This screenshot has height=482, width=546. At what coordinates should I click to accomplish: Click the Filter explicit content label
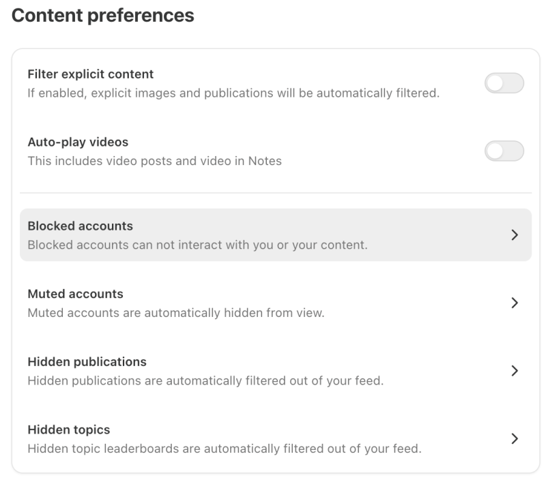click(x=90, y=74)
